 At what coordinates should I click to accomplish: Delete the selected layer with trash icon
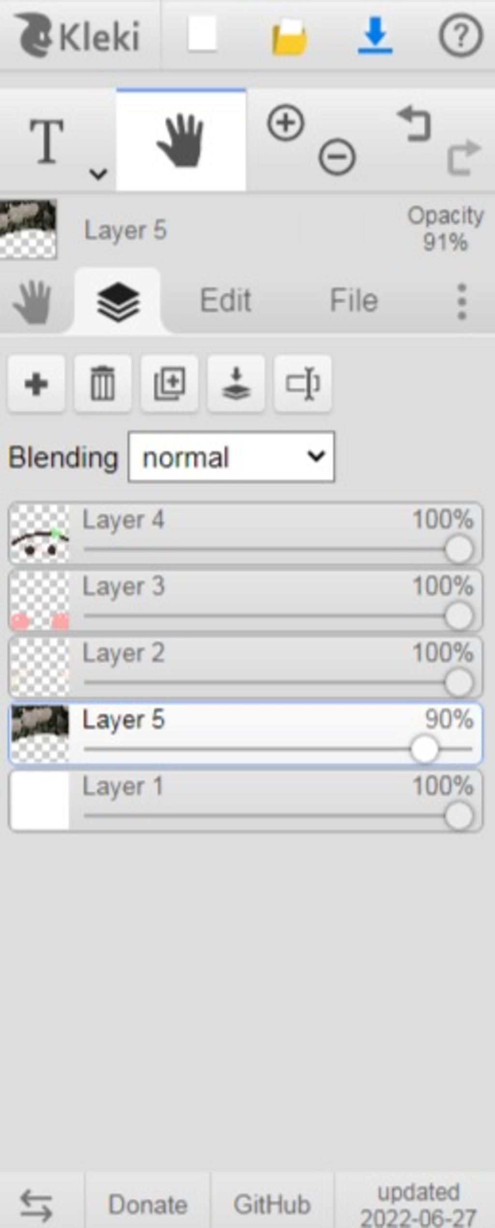point(103,384)
